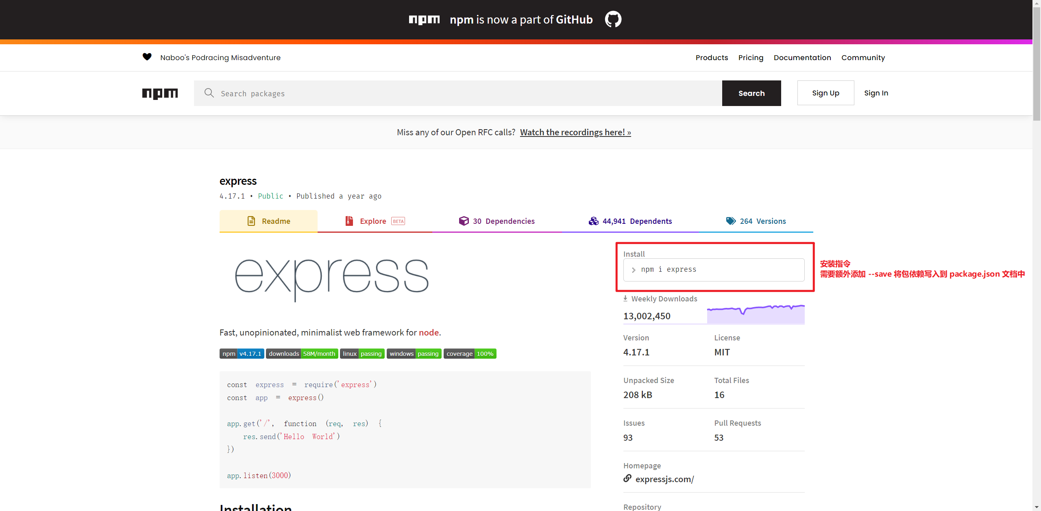
Task: Open the Readme tab
Action: pyautogui.click(x=268, y=221)
